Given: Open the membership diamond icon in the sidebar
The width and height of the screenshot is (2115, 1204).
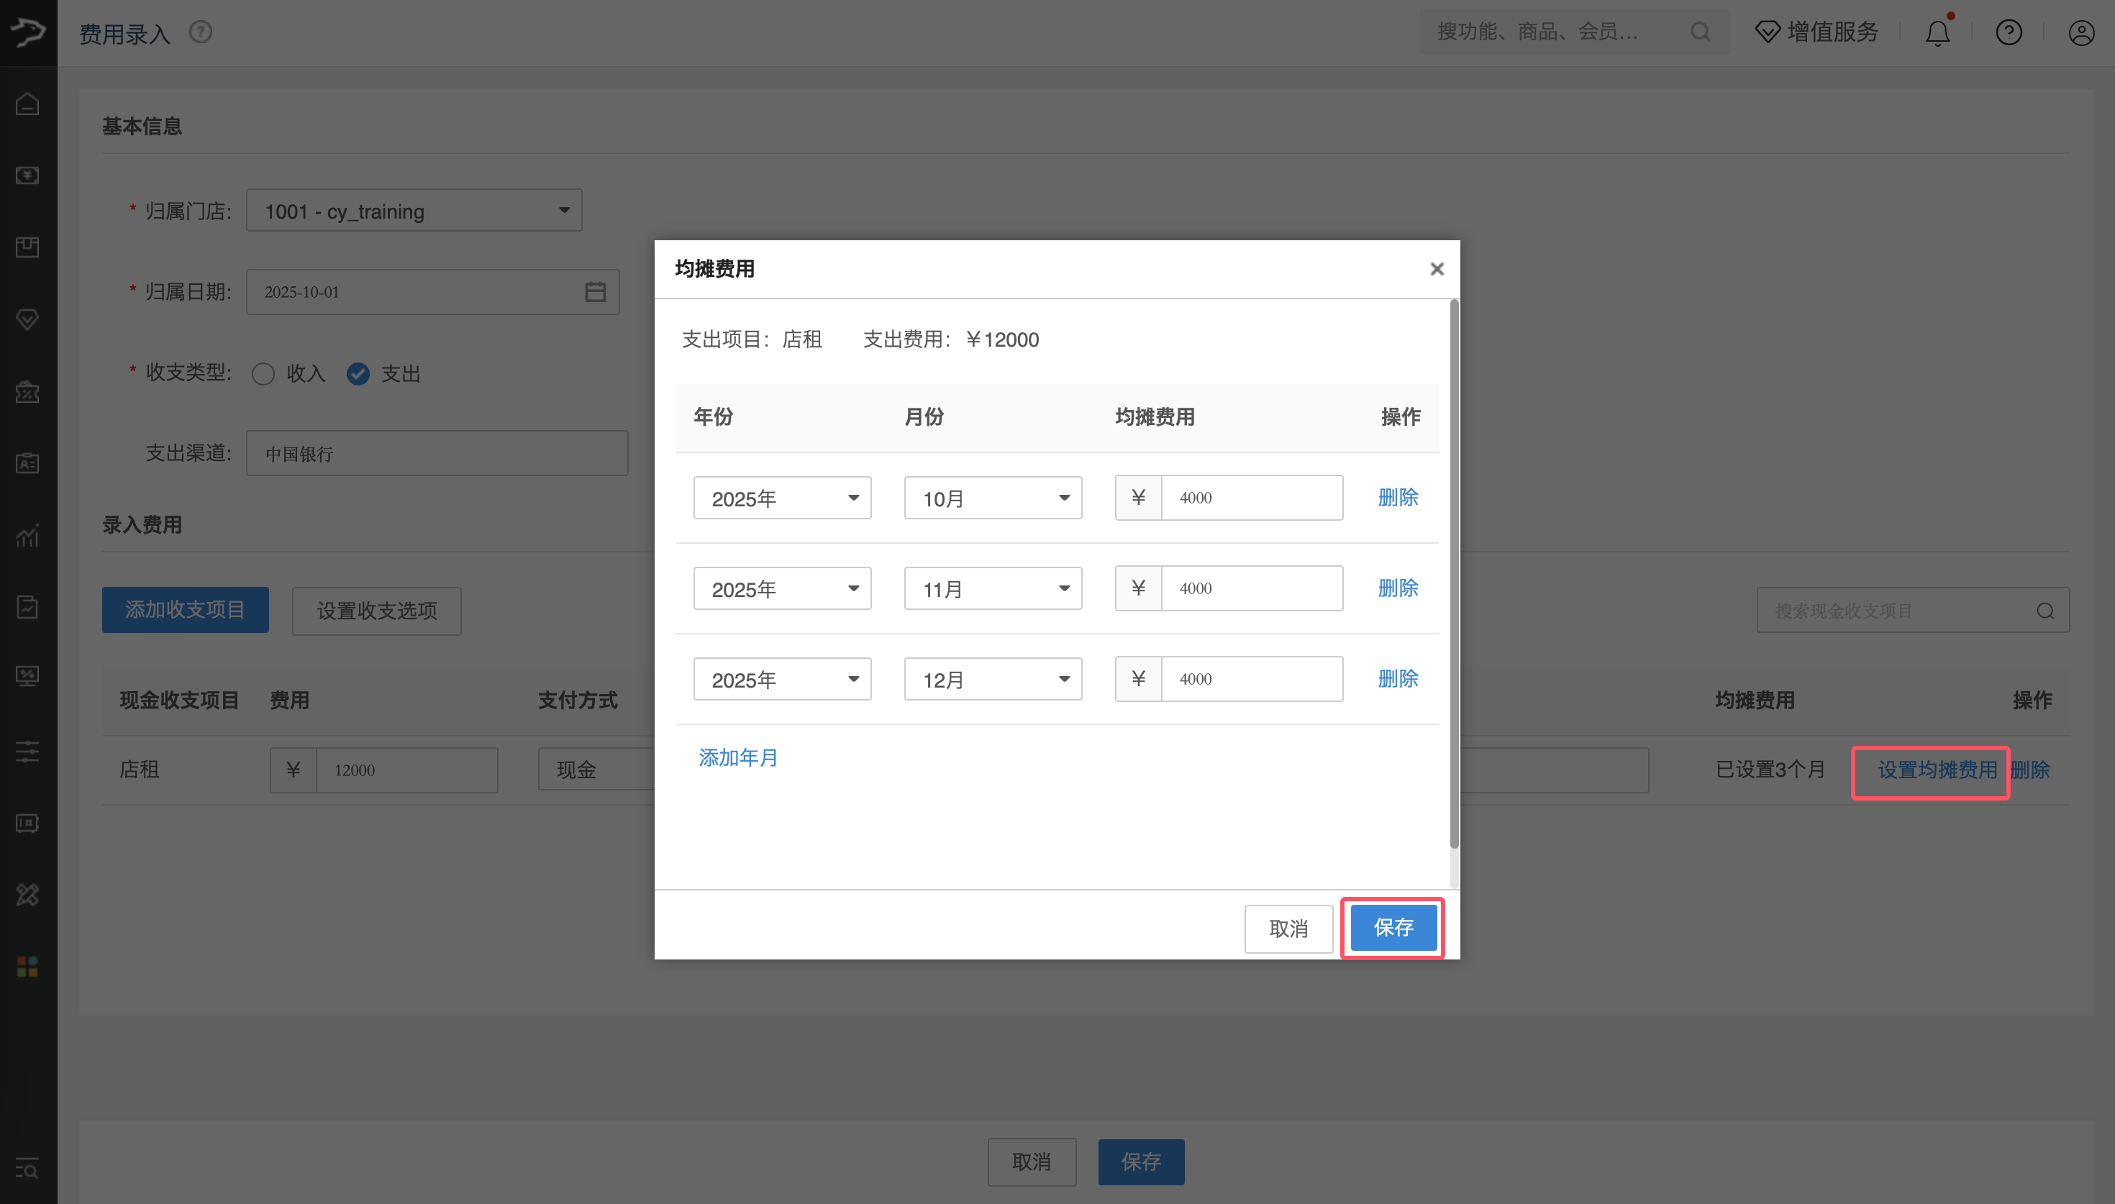Looking at the screenshot, I should click(x=27, y=319).
